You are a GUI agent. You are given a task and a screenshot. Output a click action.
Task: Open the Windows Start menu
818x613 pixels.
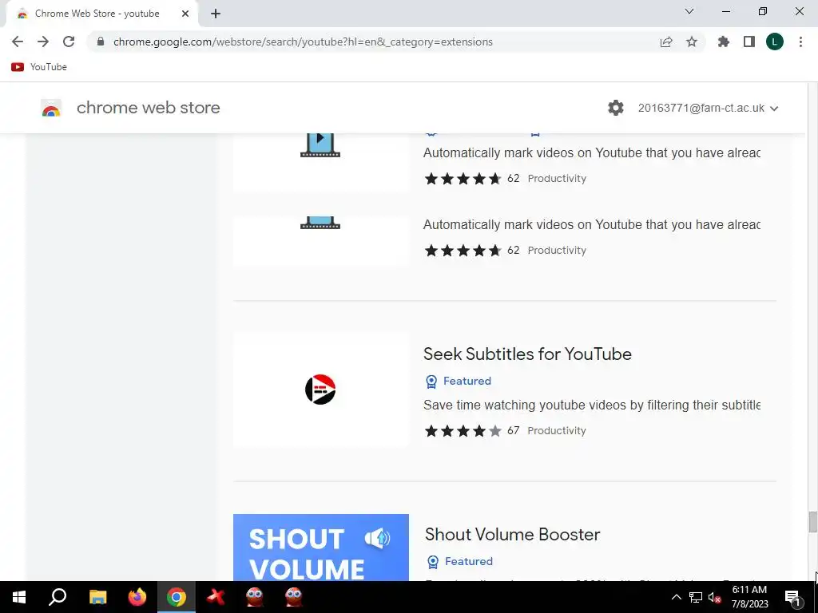19,597
